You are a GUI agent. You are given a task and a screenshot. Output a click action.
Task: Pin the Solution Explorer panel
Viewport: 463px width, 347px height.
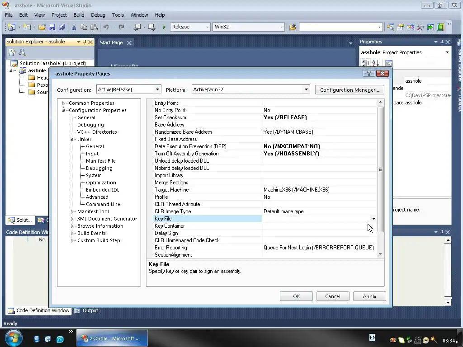pos(85,42)
